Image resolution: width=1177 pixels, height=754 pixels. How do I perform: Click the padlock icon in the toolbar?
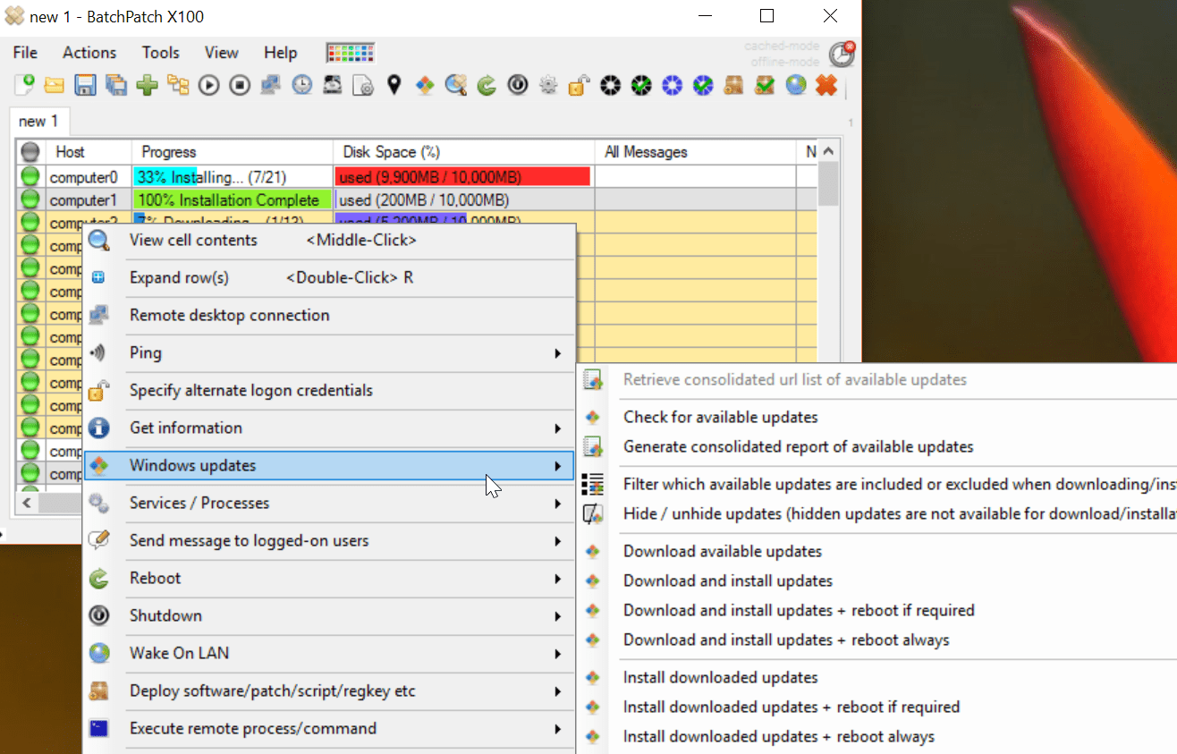point(579,85)
